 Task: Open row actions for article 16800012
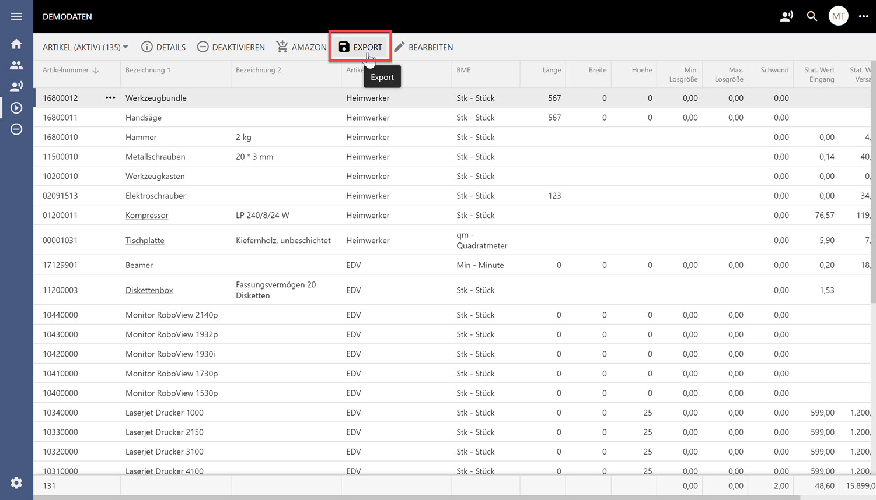coord(110,98)
